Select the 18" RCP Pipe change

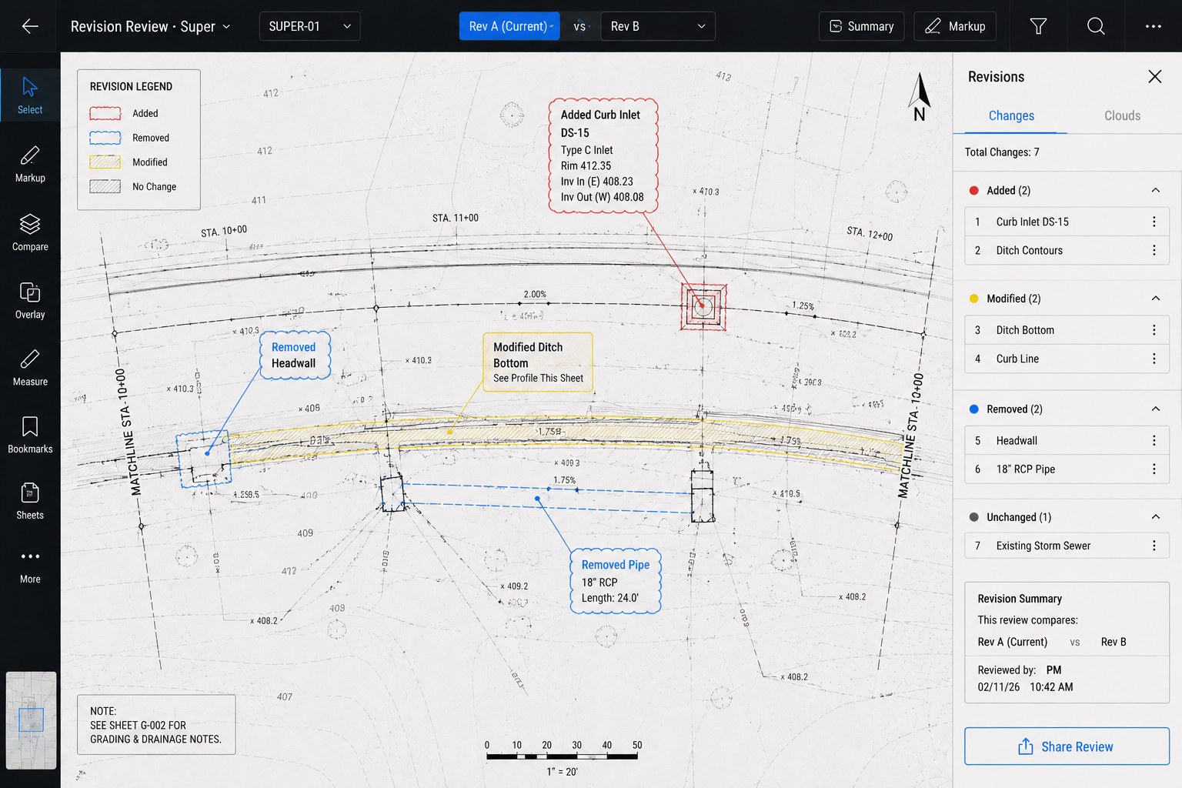(x=1067, y=469)
